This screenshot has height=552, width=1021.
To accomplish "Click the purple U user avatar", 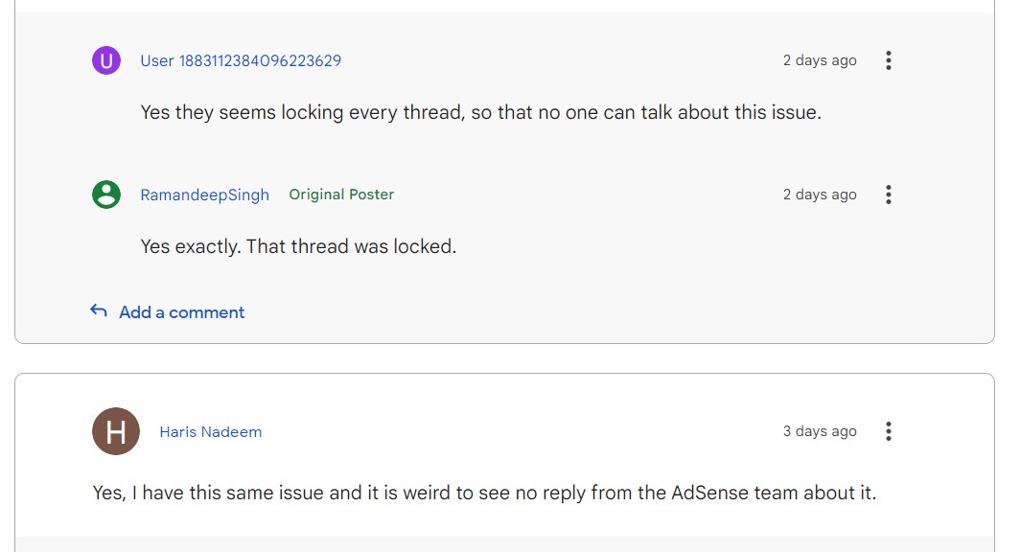I will [106, 60].
